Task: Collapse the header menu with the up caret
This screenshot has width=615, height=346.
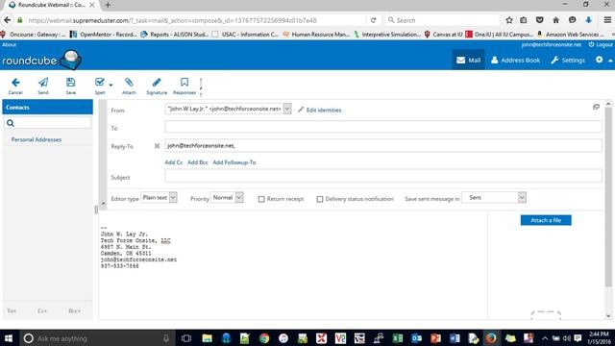Action: (610, 61)
